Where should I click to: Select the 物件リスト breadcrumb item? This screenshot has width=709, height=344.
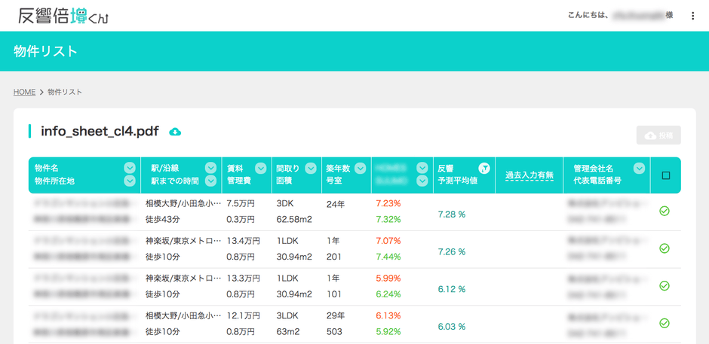coord(65,92)
